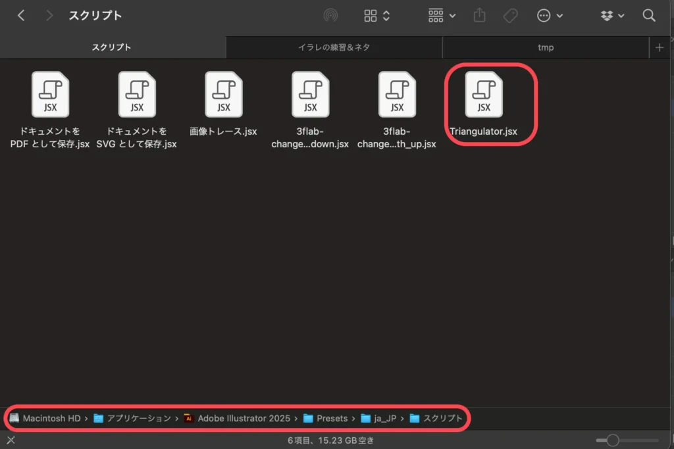Click the Tags icon in the toolbar
The width and height of the screenshot is (674, 449).
pyautogui.click(x=510, y=15)
